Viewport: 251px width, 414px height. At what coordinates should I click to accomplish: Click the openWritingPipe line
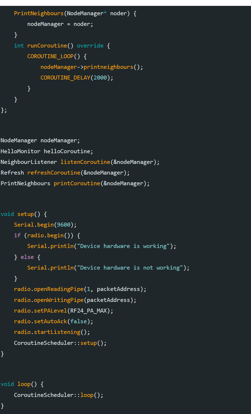75,300
